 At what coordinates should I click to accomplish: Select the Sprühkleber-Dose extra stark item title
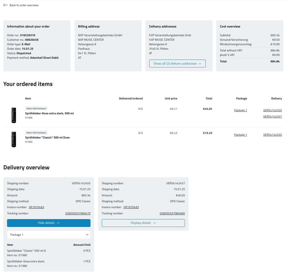click(49, 113)
